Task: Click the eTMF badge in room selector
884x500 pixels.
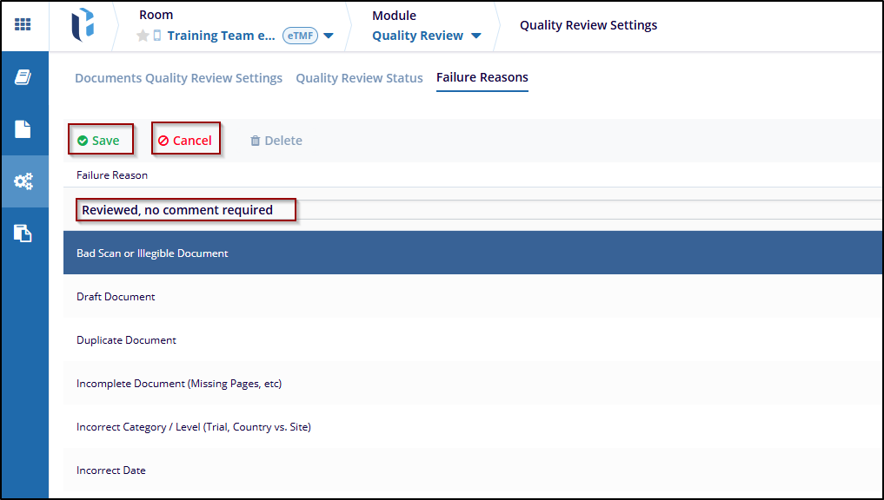Action: pyautogui.click(x=300, y=36)
